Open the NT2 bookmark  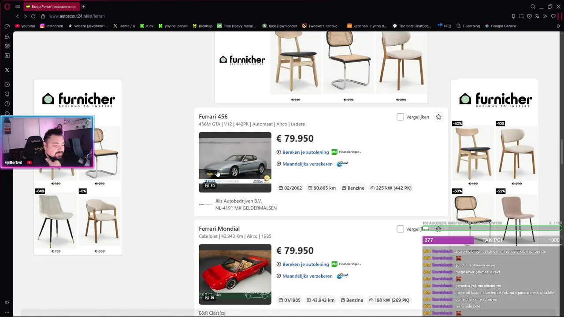(x=444, y=26)
